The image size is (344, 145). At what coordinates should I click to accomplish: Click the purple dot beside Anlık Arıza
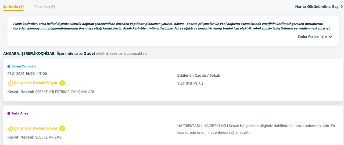[x=9, y=113]
